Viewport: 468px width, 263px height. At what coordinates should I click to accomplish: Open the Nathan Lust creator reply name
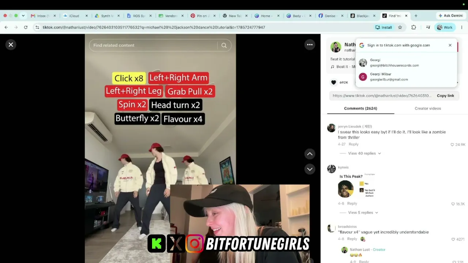point(360,250)
